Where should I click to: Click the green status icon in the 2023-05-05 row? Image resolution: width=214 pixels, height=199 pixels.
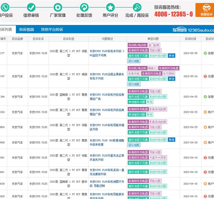coord(205,53)
